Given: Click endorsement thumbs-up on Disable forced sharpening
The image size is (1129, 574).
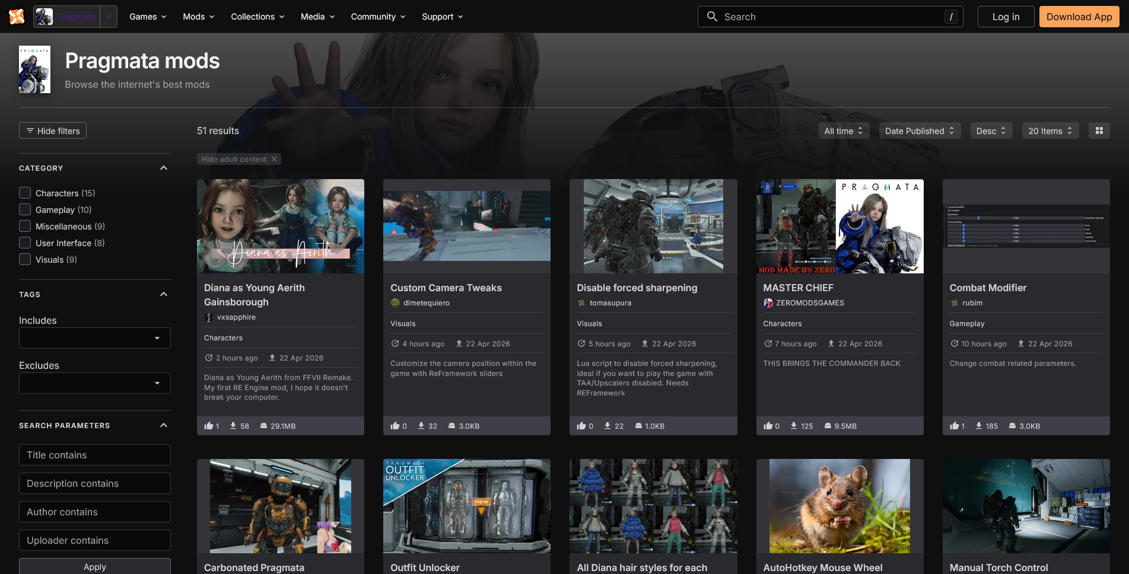Looking at the screenshot, I should (581, 426).
